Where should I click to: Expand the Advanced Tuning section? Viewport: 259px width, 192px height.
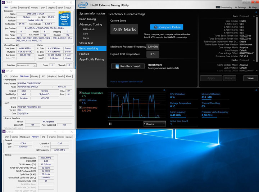[91, 24]
